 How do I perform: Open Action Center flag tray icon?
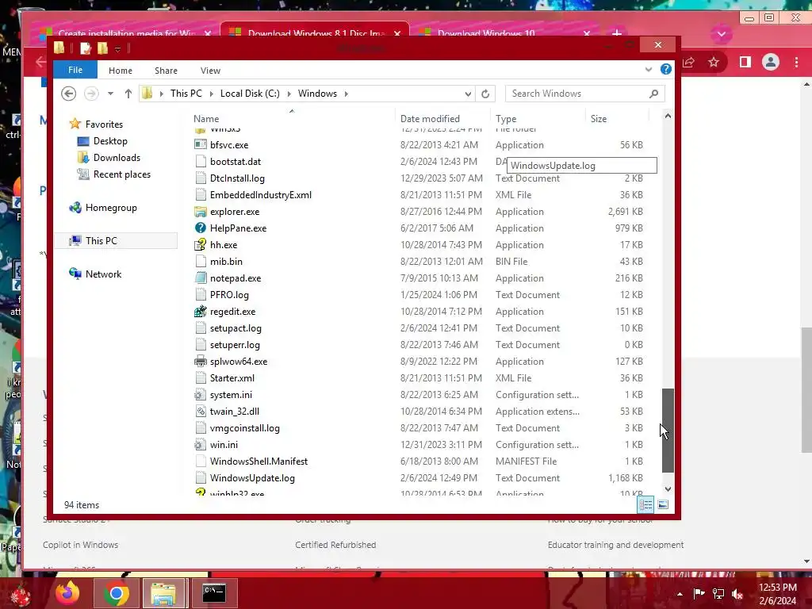699,593
